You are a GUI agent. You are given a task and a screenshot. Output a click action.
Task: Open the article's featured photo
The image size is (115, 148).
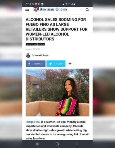[57, 92]
